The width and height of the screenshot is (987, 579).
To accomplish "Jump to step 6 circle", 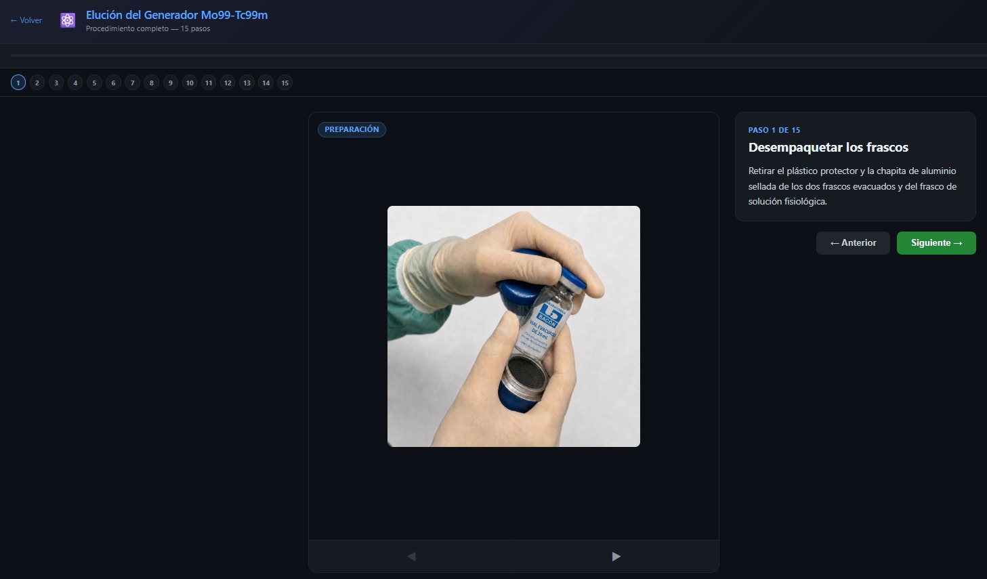I will point(113,83).
